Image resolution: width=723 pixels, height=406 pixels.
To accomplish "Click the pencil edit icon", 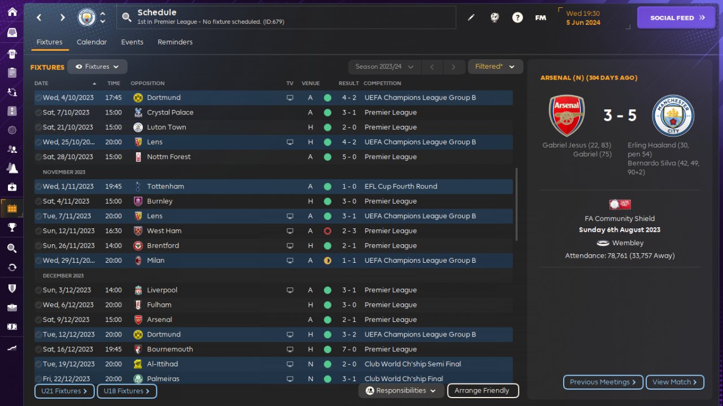I will click(471, 17).
